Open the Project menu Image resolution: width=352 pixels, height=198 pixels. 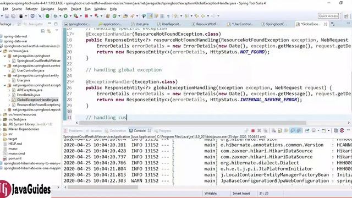coord(76,9)
